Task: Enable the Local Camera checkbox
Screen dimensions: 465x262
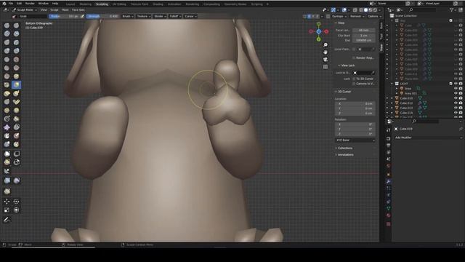Action: [354, 49]
